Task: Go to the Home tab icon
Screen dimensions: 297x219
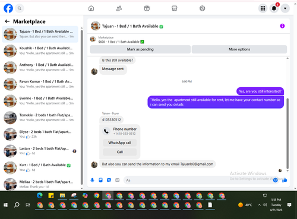Action: pos(91,8)
